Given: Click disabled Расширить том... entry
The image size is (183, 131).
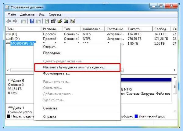Looking at the screenshot, I should point(77,82).
